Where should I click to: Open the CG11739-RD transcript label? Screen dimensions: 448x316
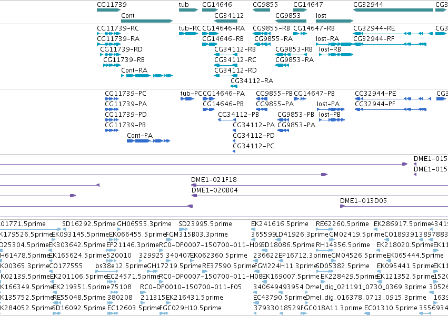(121, 49)
